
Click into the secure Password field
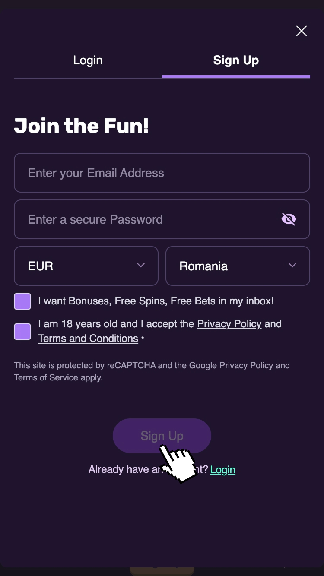[x=147, y=219]
